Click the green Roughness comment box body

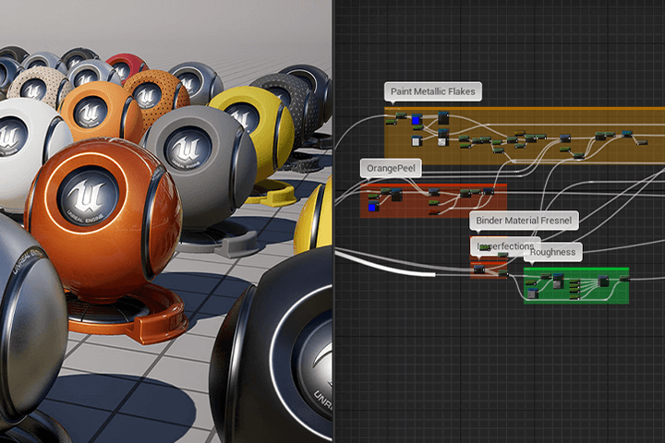coord(576,285)
